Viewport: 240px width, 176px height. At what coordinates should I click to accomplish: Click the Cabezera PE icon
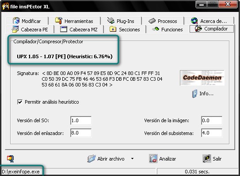[x=15, y=29]
